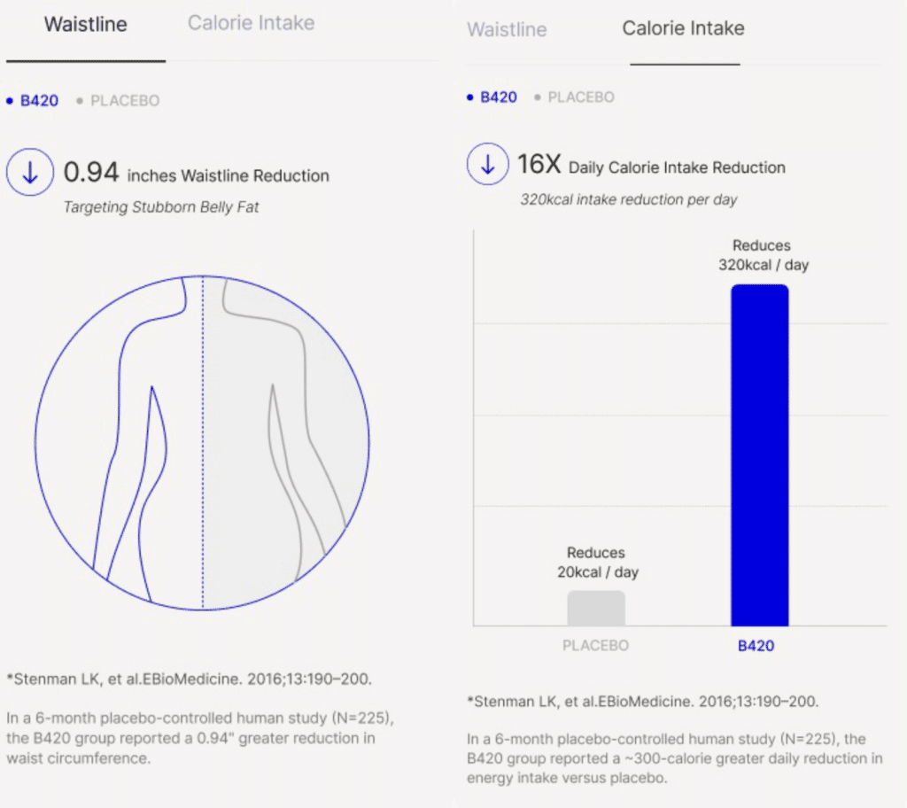Click the 'Reduces 320kcal / day' label
907x808 pixels.
(x=762, y=255)
